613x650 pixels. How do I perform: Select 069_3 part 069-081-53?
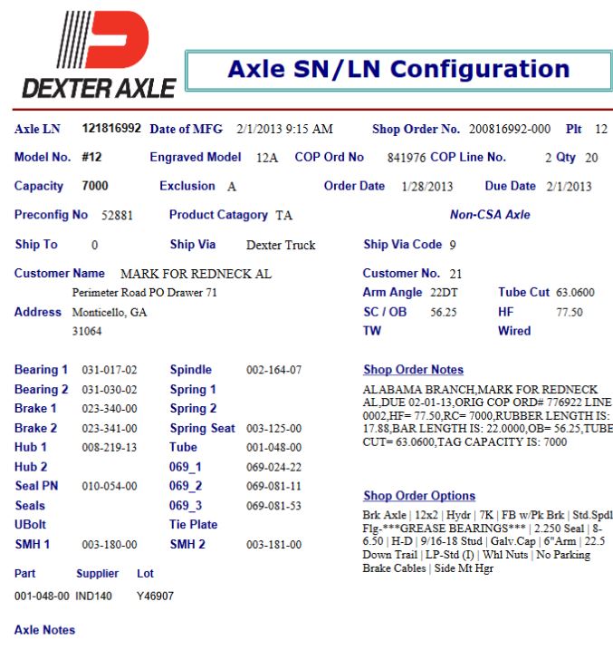pyautogui.click(x=273, y=506)
